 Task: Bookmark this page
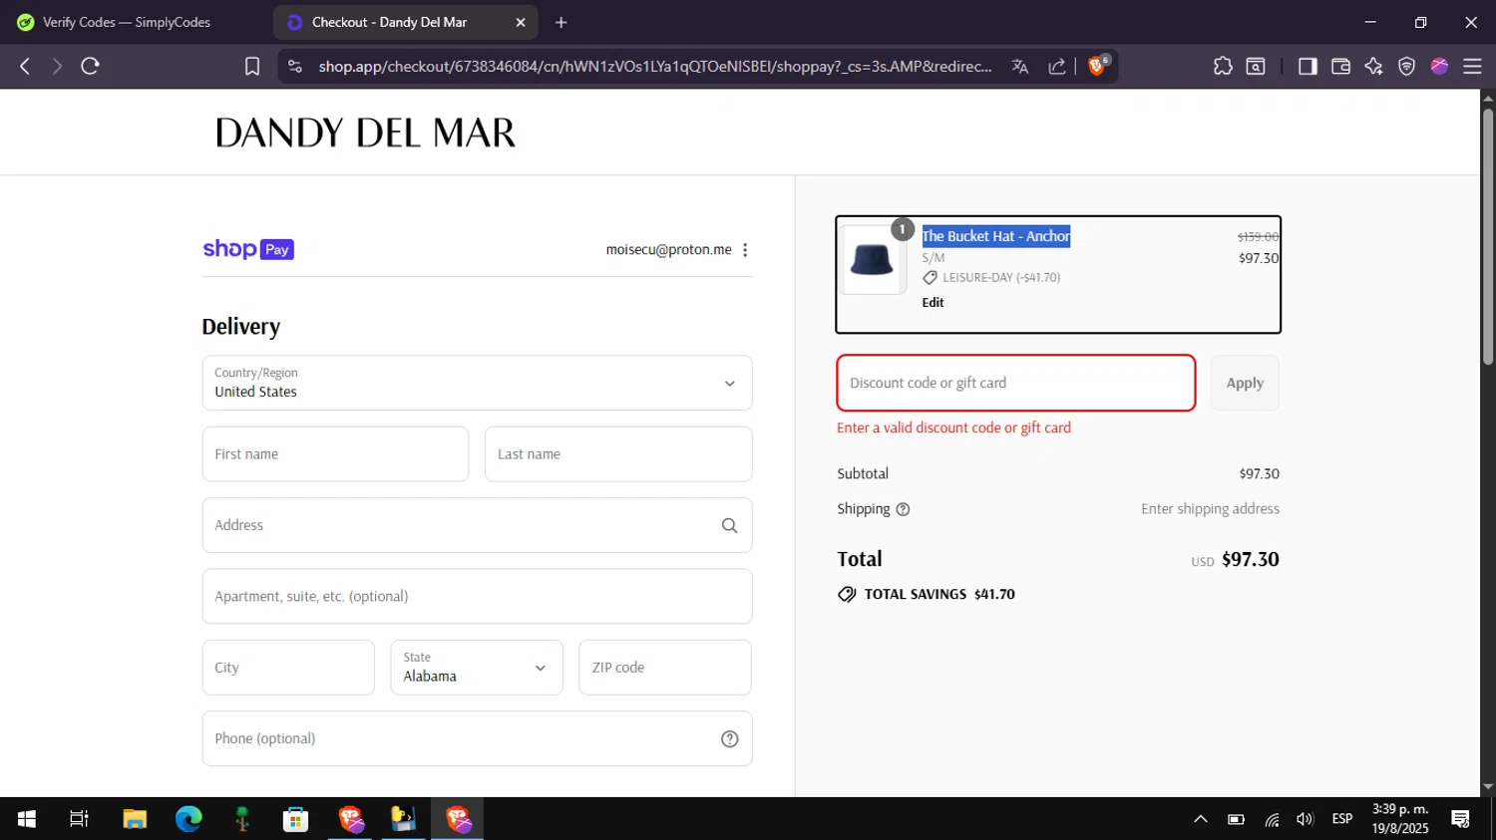tap(252, 66)
